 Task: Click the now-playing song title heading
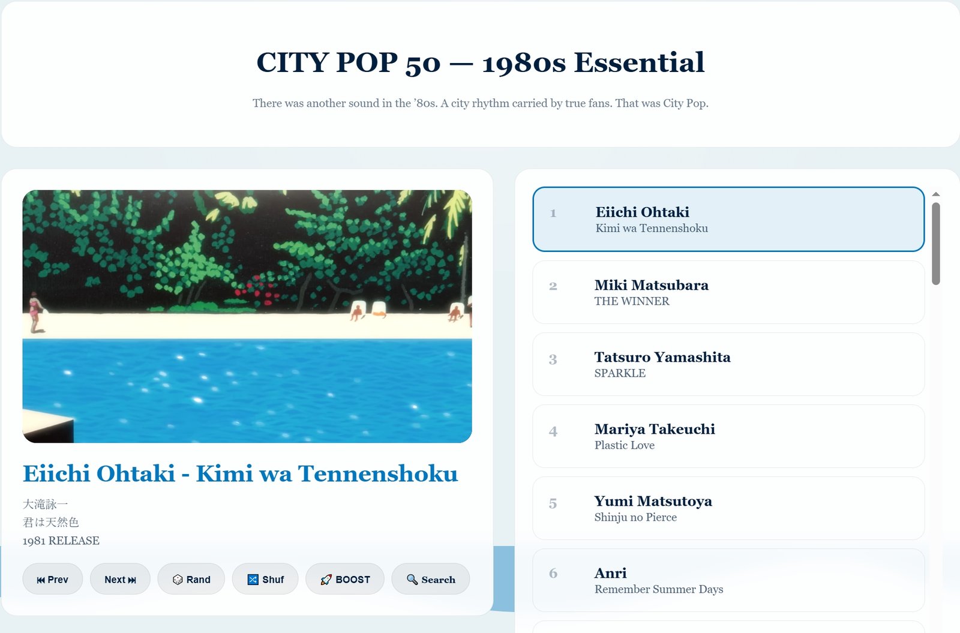[240, 473]
